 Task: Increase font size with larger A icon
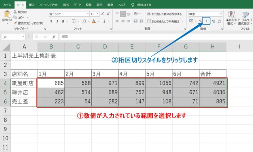pos(103,14)
